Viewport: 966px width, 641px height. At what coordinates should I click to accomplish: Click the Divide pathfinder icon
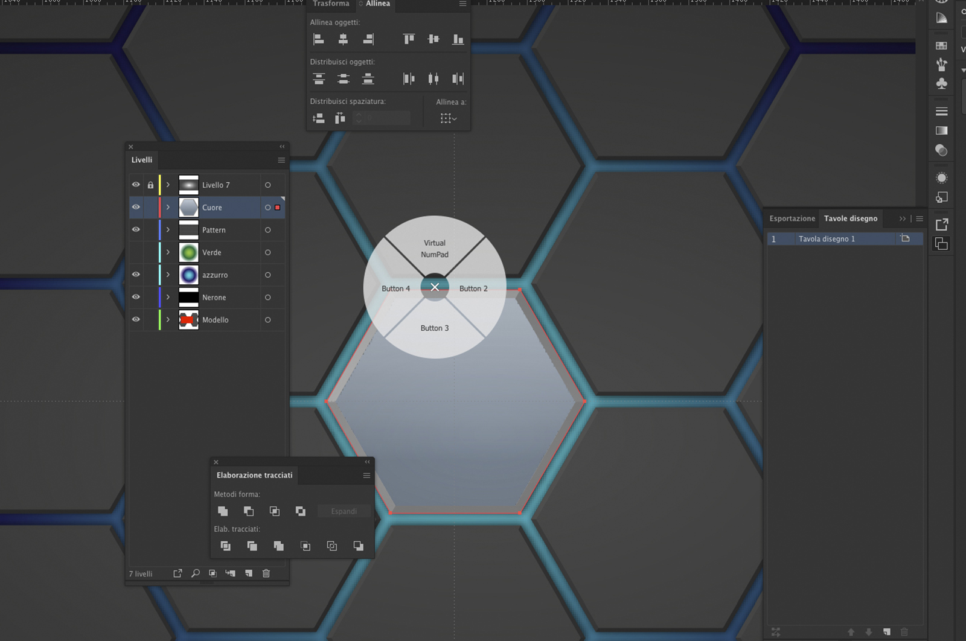(x=225, y=546)
